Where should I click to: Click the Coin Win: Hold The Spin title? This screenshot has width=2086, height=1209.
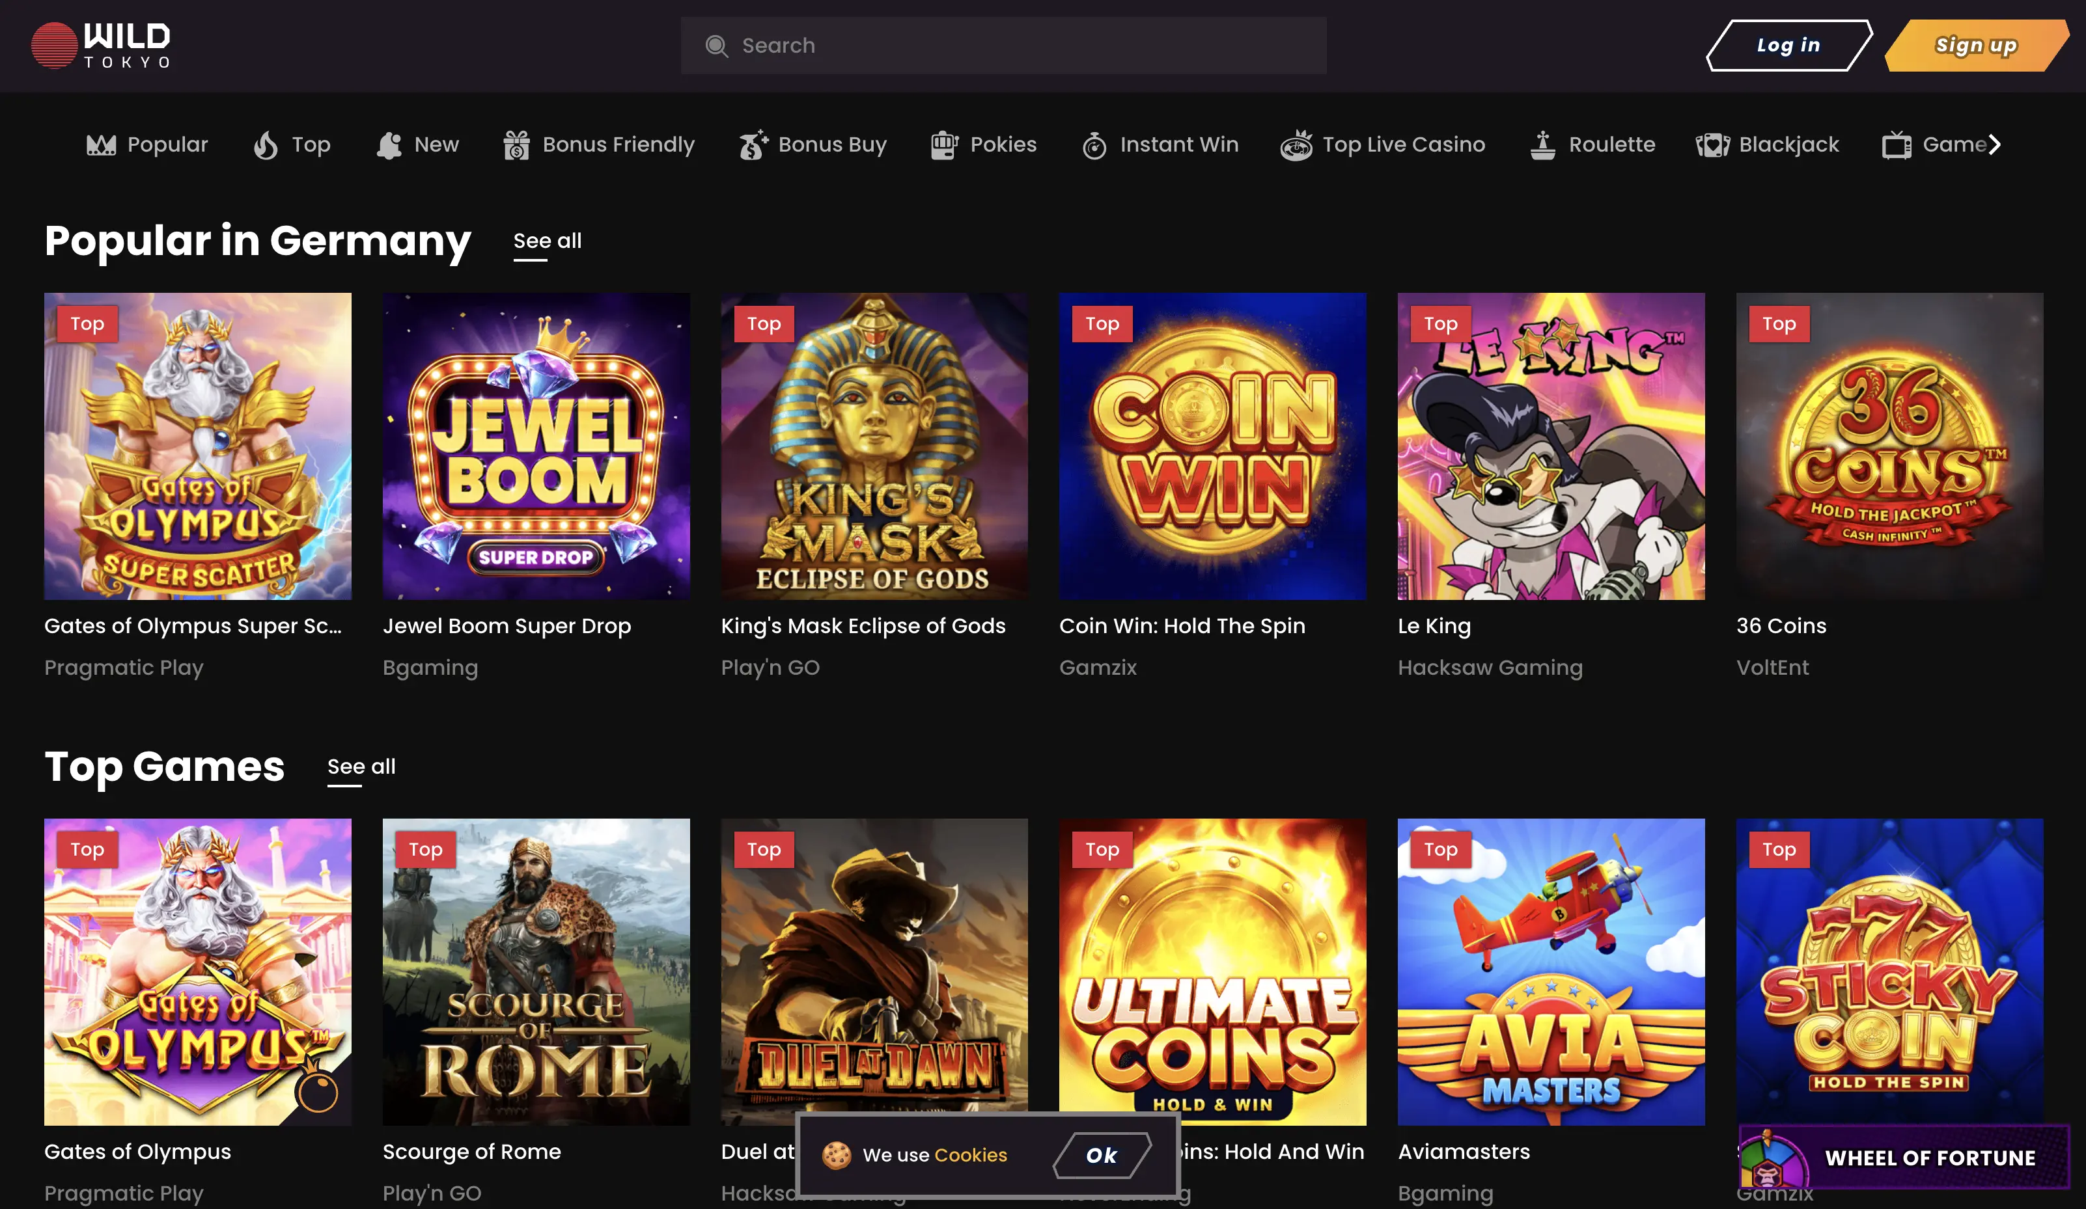(1182, 627)
